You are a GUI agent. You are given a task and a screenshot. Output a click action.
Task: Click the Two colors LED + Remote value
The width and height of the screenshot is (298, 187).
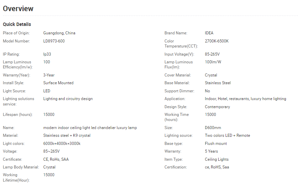pyautogui.click(x=228, y=135)
